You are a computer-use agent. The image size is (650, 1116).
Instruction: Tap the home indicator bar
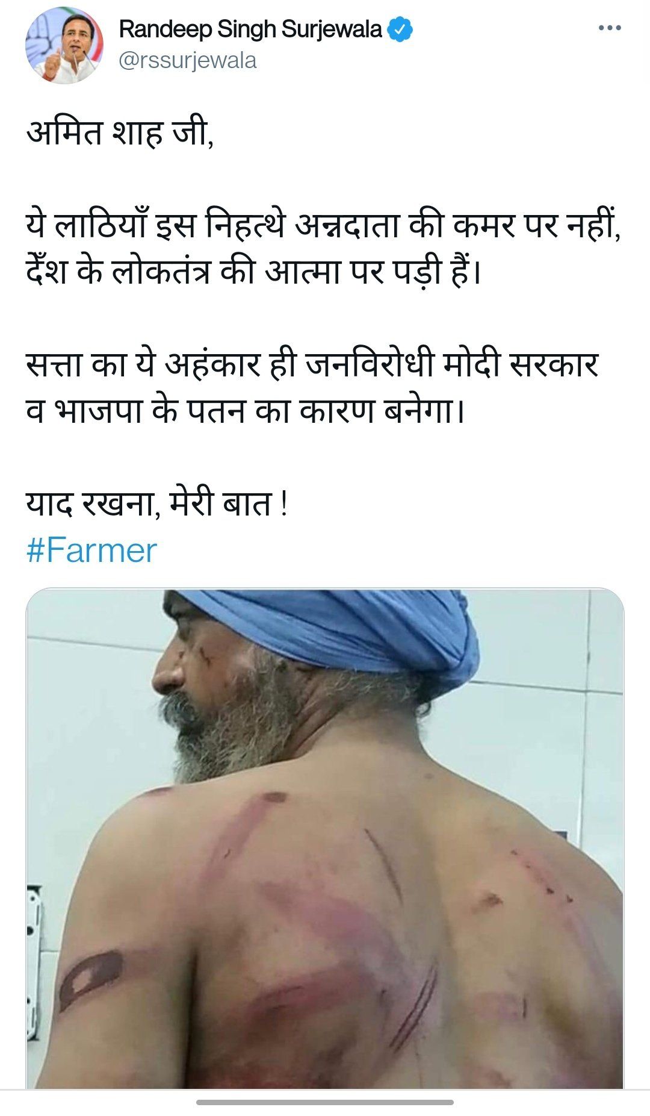click(325, 1102)
